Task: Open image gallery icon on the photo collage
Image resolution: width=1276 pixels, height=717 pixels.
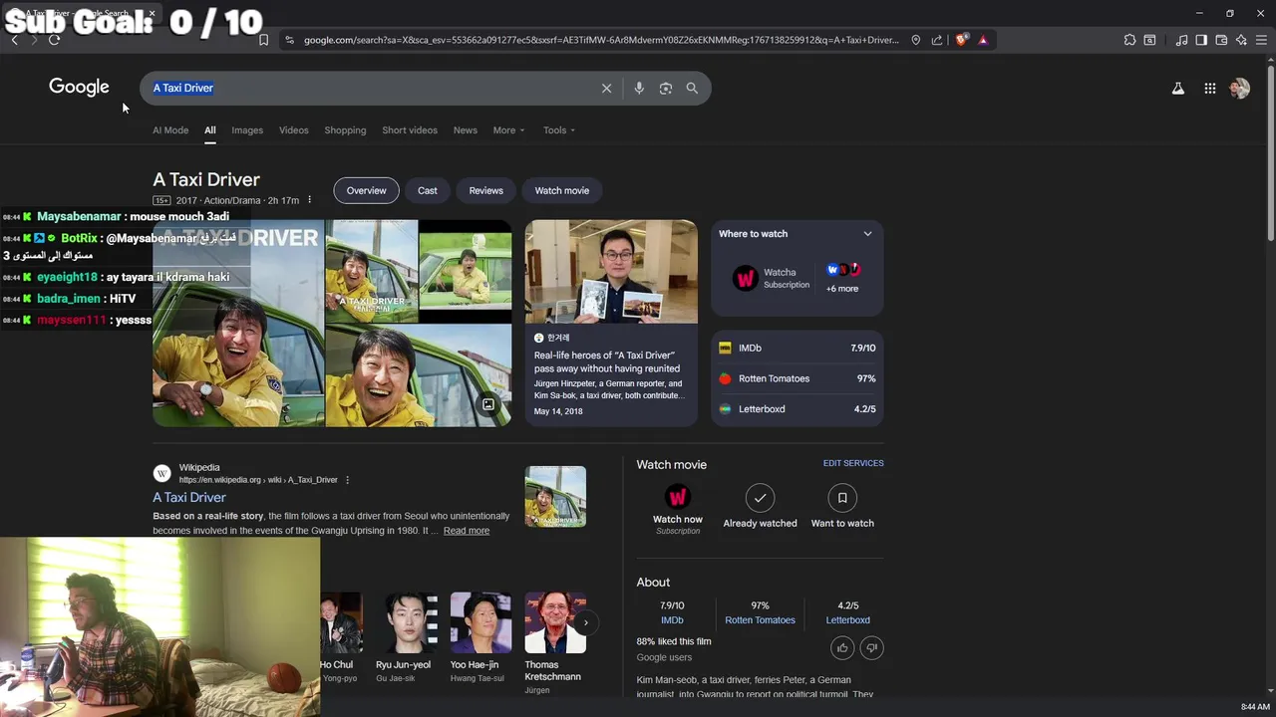Action: 488,404
